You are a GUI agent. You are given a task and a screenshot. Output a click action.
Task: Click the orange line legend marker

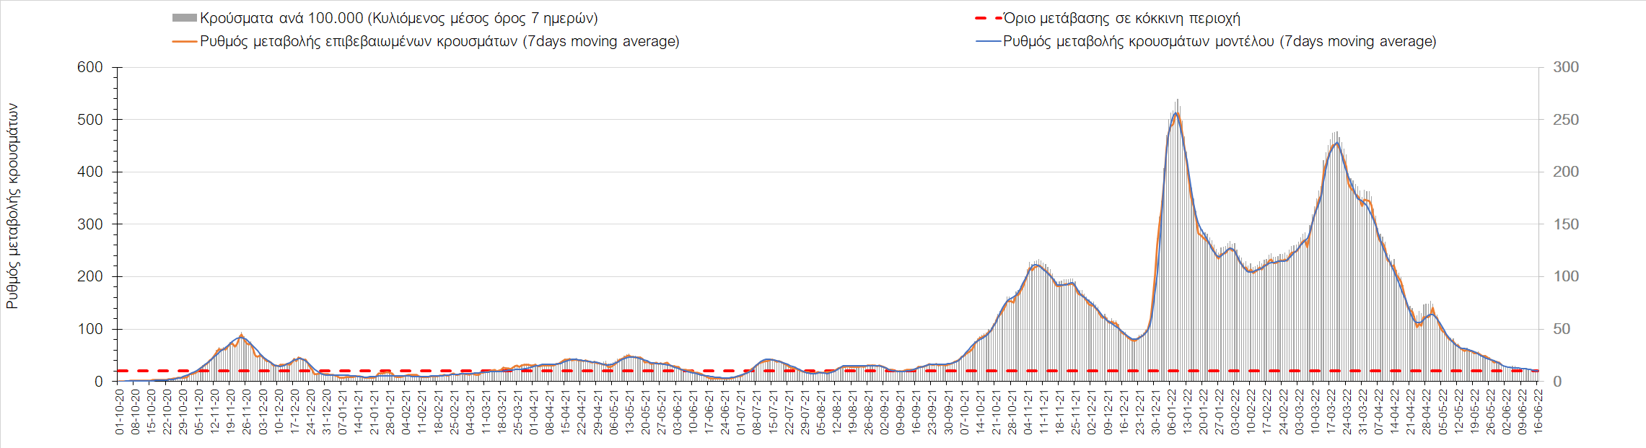184,42
